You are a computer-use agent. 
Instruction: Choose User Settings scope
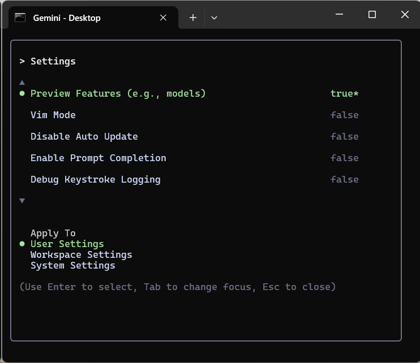coord(67,244)
